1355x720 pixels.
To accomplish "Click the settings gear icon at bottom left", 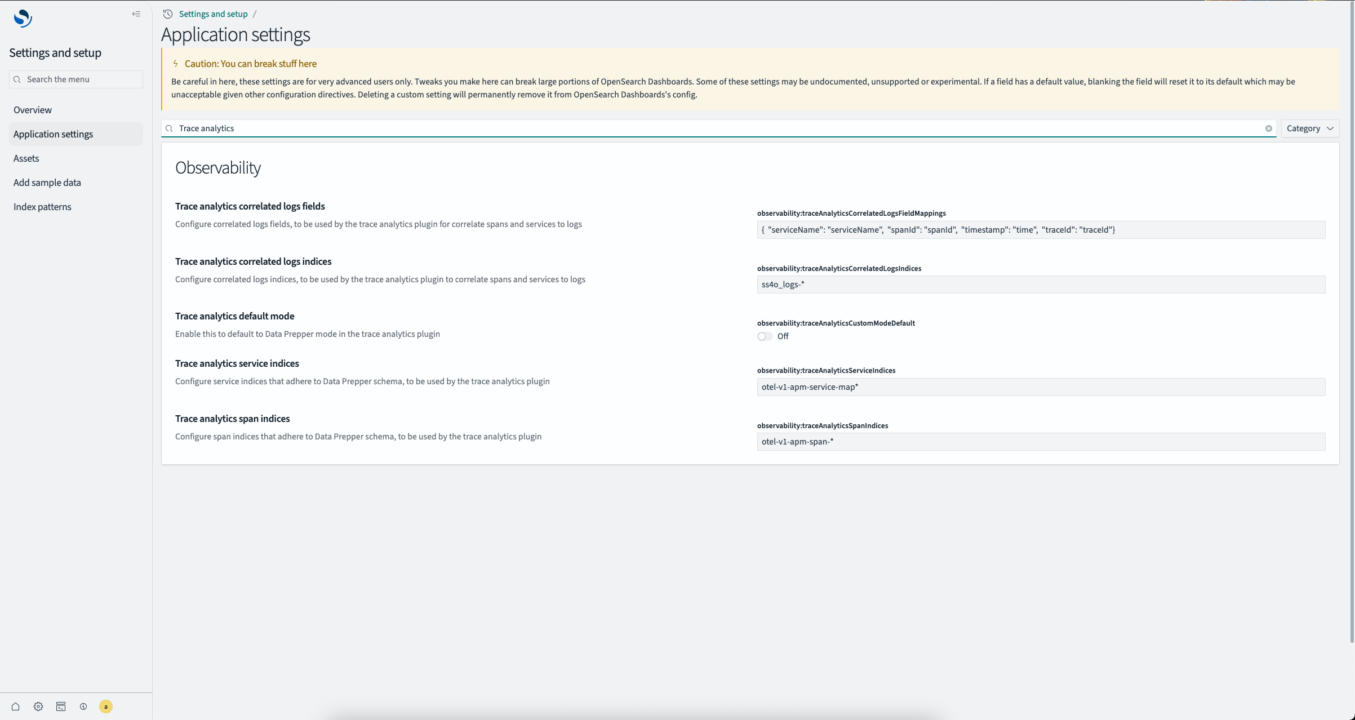I will click(x=38, y=706).
